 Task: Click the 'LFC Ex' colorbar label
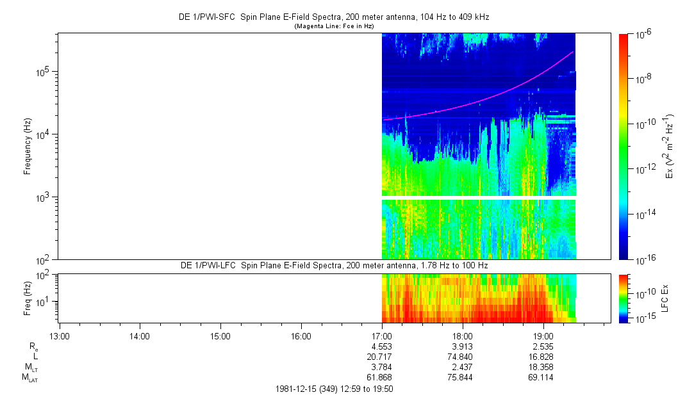click(x=665, y=298)
